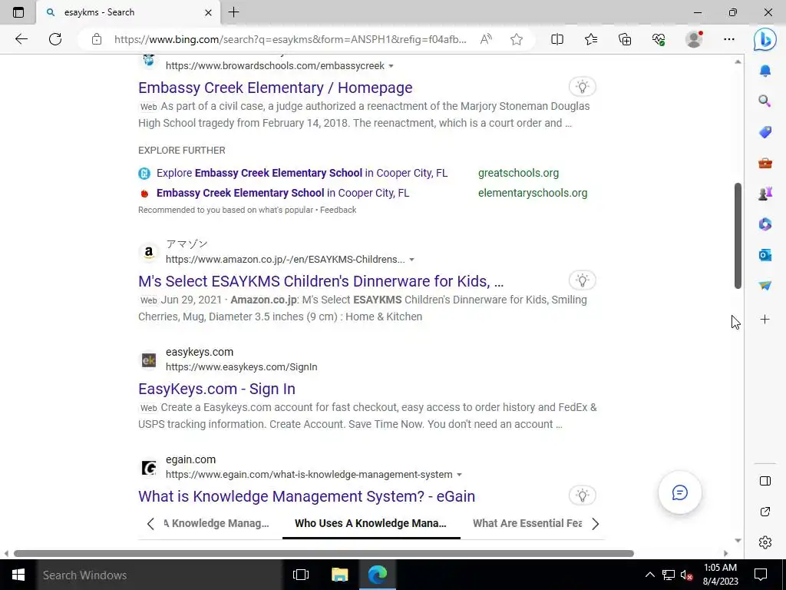
Task: Add this page to favorites star
Action: (517, 39)
